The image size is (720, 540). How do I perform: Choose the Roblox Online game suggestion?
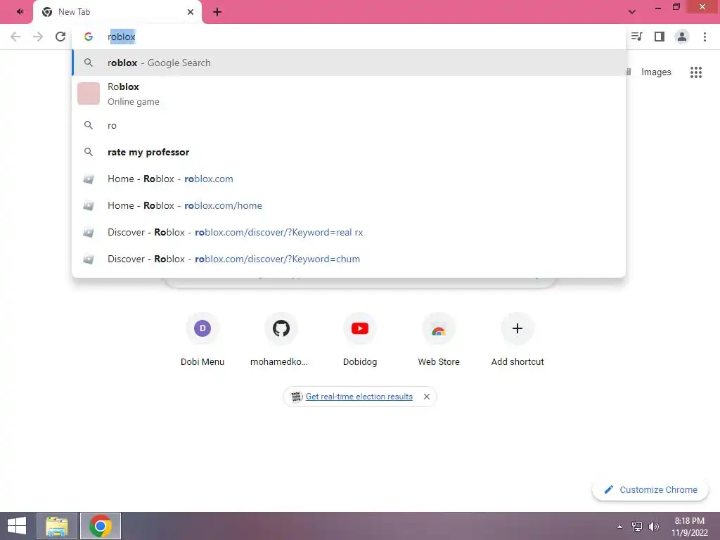[349, 94]
